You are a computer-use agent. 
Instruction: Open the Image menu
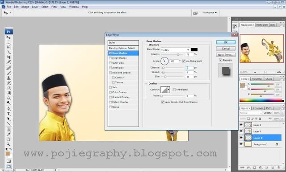click(x=25, y=7)
